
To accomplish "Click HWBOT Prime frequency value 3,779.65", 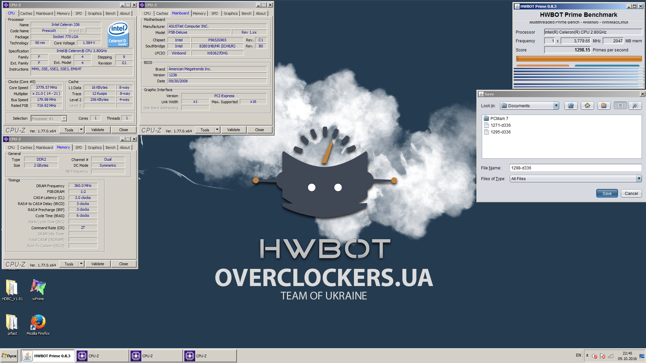I will pos(575,41).
